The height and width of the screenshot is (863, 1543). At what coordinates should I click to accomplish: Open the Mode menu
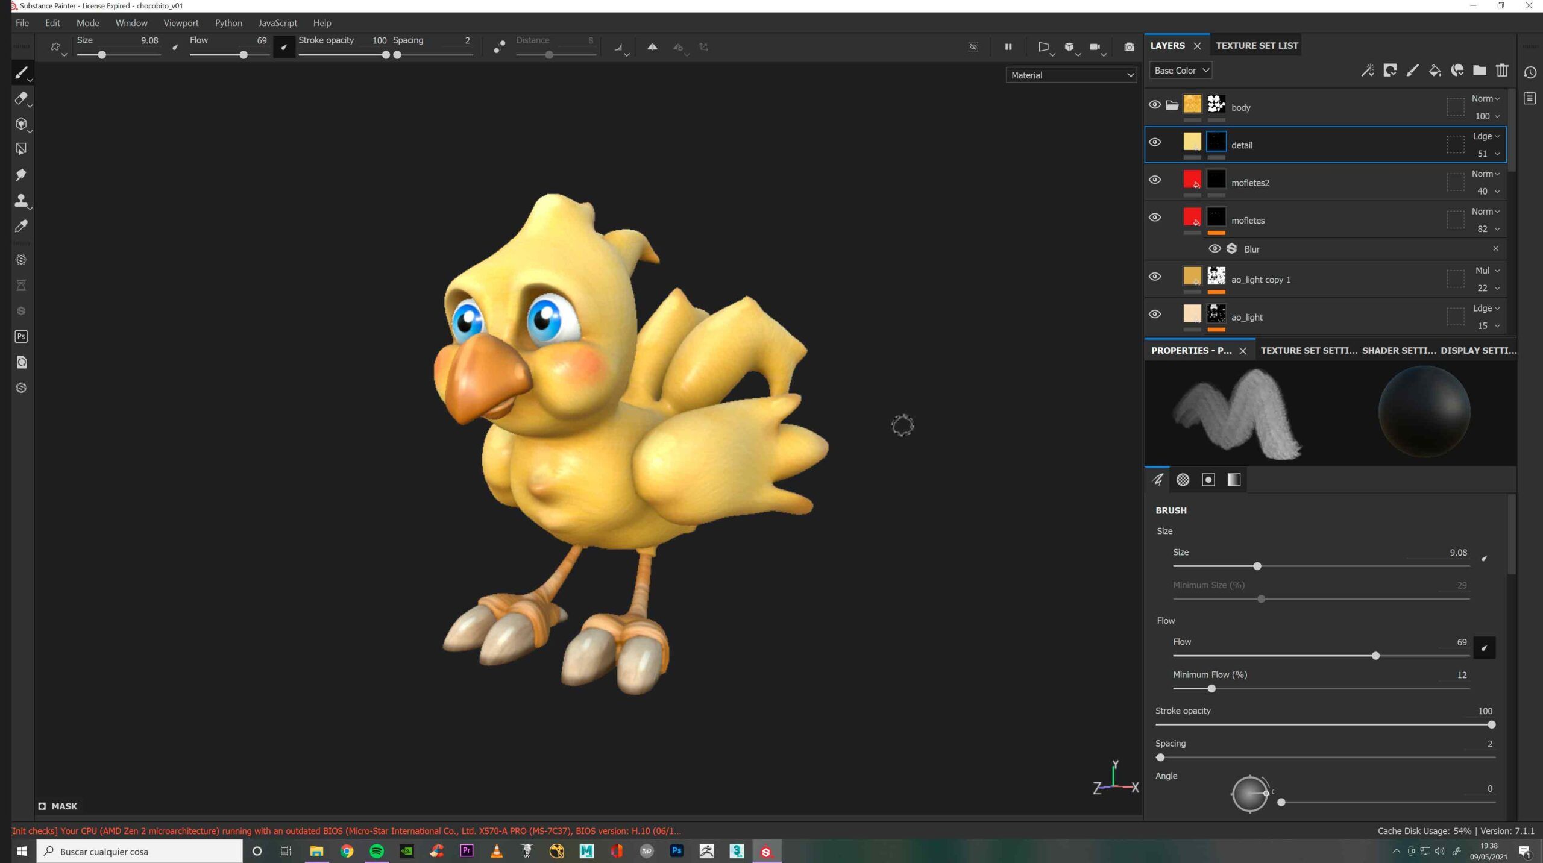tap(87, 23)
